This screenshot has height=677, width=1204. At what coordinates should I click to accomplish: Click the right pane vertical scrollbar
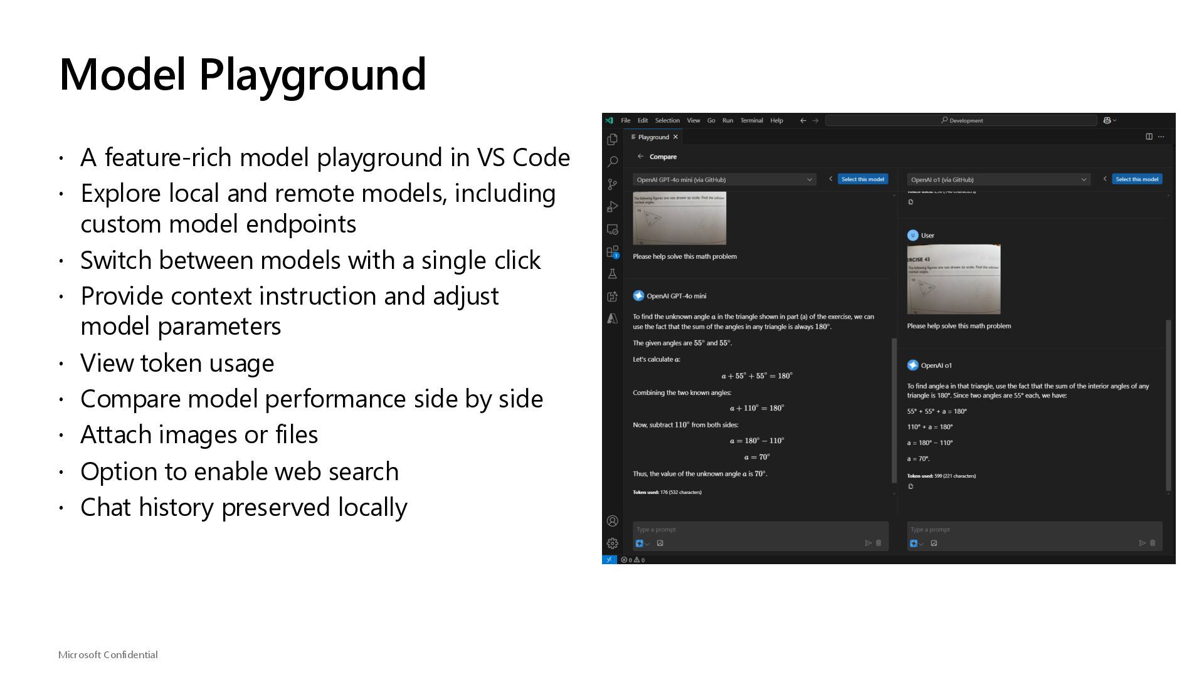(1168, 404)
